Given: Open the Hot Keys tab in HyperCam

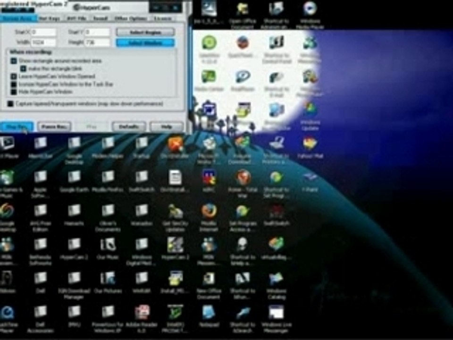Looking at the screenshot, I should tap(50, 18).
